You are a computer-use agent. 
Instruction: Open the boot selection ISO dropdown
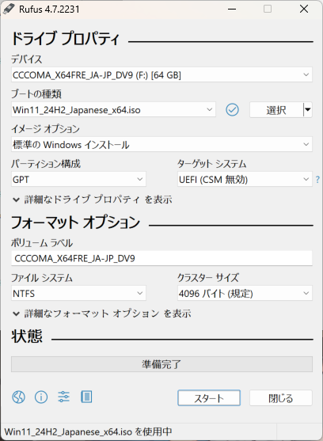(x=113, y=110)
